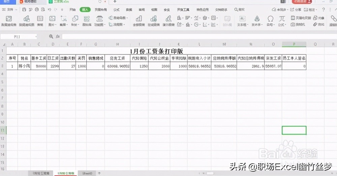Add a new sheet with the plus button
Image resolution: width=337 pixels, height=176 pixels.
[99, 173]
